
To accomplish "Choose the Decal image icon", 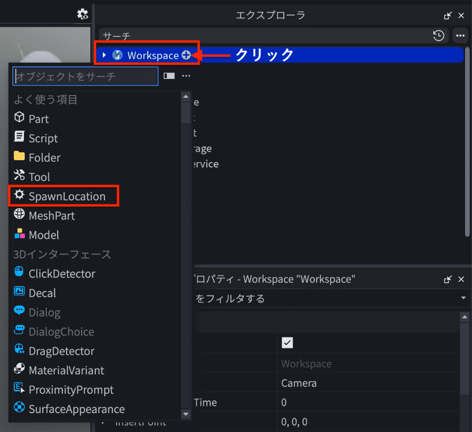I will click(x=19, y=292).
